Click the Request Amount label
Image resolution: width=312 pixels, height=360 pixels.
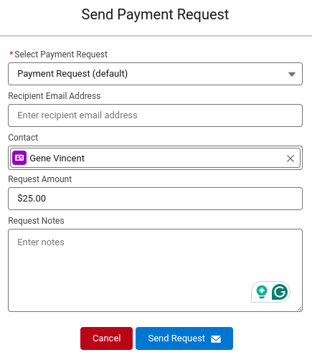pos(39,179)
